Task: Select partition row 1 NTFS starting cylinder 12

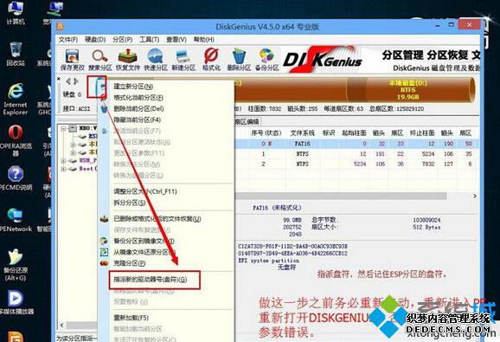Action: click(356, 154)
